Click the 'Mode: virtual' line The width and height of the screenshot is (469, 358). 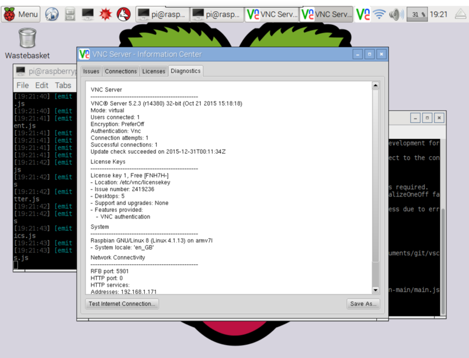click(x=107, y=110)
